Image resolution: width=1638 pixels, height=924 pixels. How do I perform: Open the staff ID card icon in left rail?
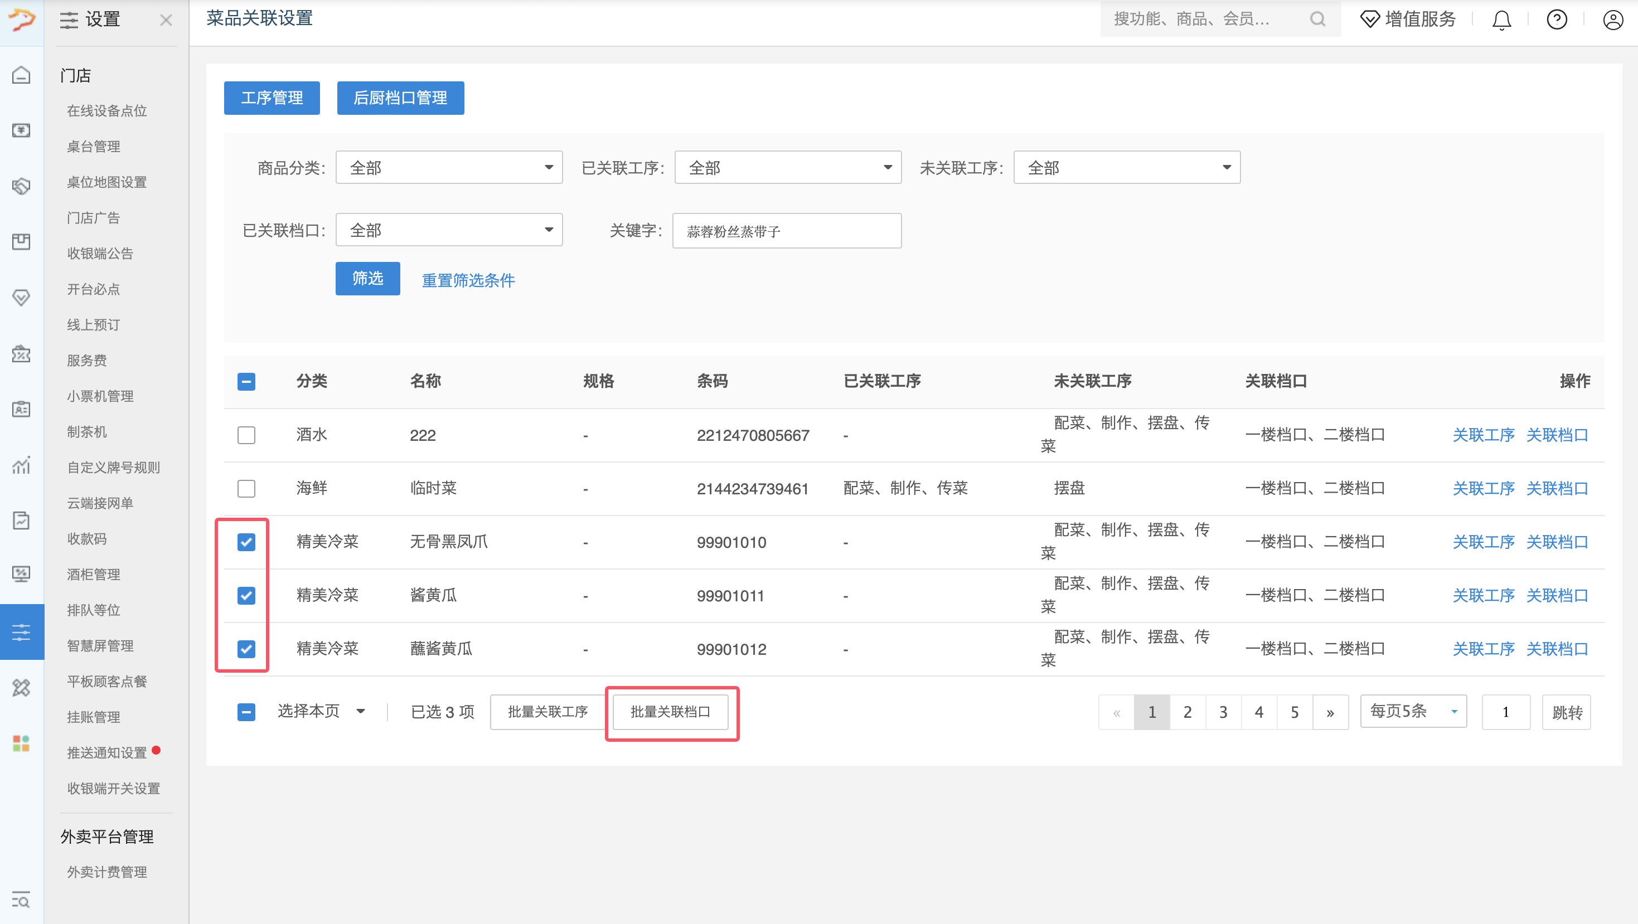[22, 409]
